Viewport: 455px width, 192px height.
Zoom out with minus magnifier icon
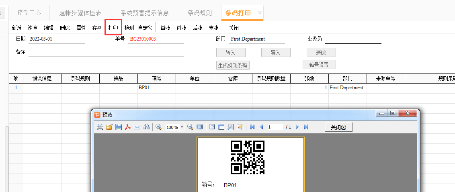point(191,127)
